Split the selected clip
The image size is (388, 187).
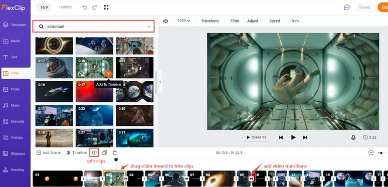tap(94, 152)
